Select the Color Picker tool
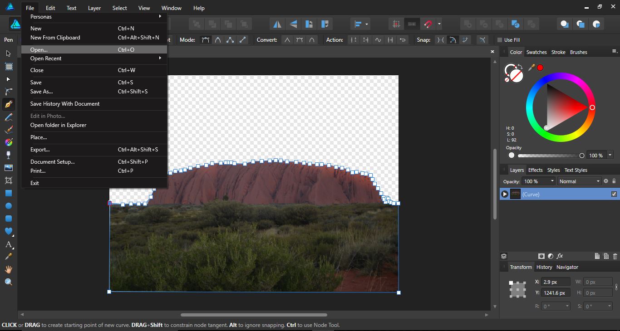This screenshot has height=331, width=620. pyautogui.click(x=9, y=256)
